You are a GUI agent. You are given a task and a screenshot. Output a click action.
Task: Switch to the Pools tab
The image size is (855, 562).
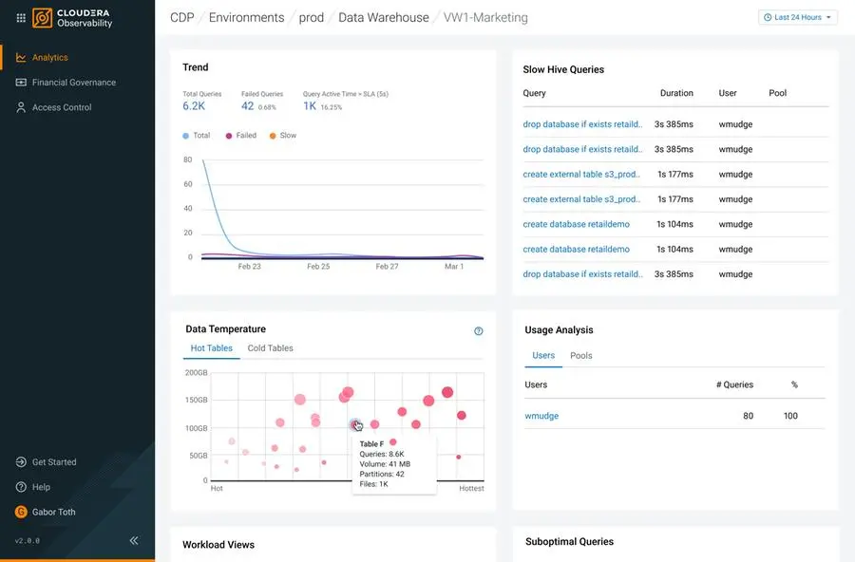point(580,356)
